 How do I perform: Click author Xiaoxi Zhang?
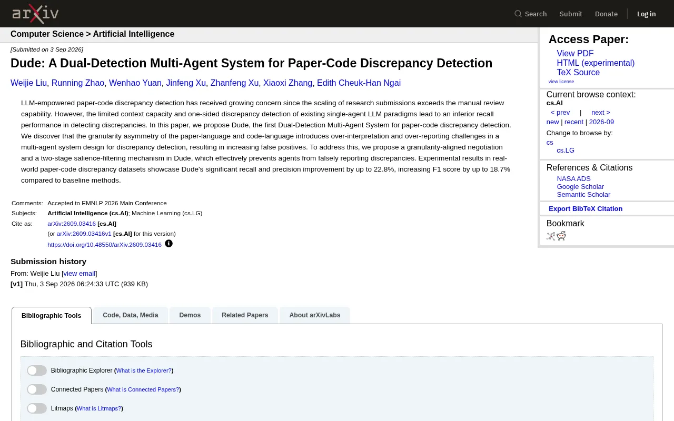point(288,83)
